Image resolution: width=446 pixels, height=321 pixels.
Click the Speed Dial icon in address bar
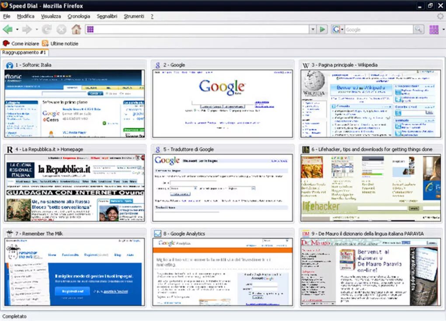click(x=90, y=29)
